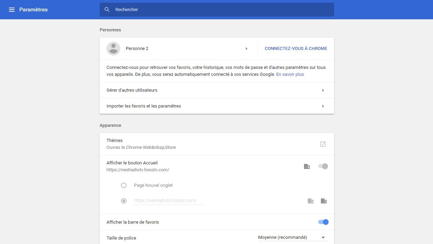433x244 pixels.
Task: Click Ouvrez le Chrome Web Store text
Action: point(141,148)
